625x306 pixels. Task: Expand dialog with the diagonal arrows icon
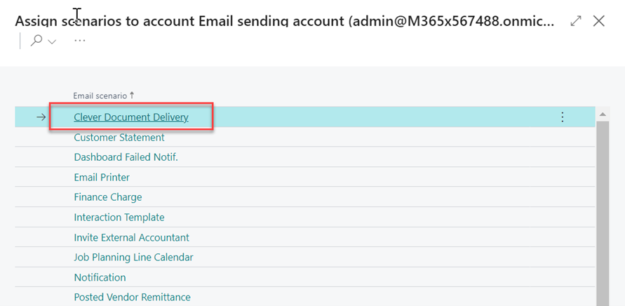click(x=576, y=21)
